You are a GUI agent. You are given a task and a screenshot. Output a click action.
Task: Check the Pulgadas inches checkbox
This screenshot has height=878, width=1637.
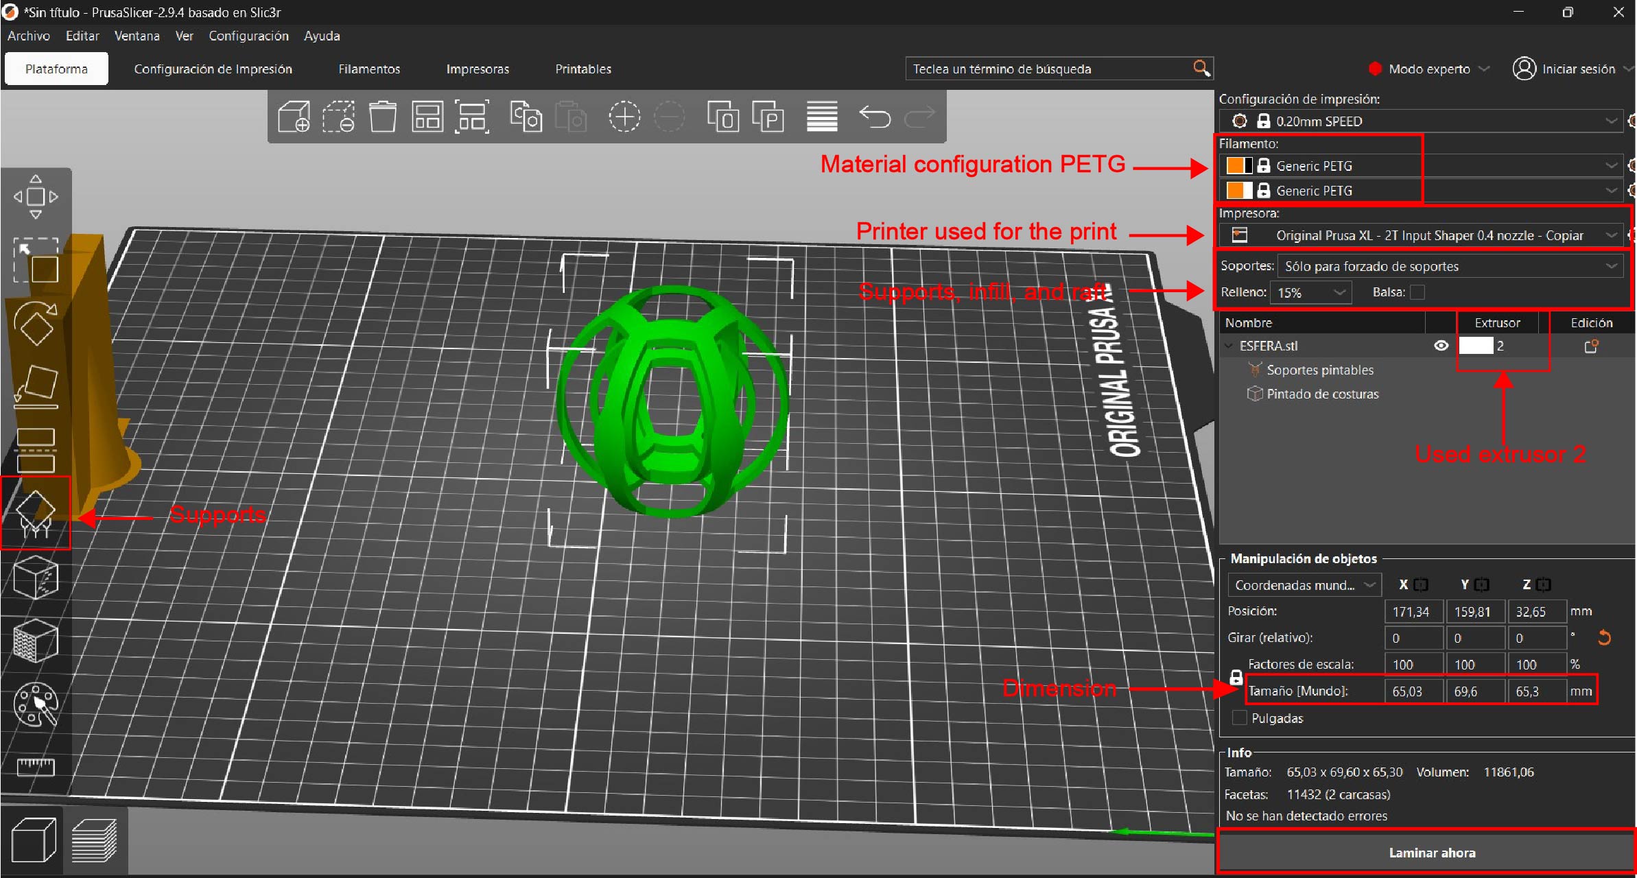coord(1239,718)
